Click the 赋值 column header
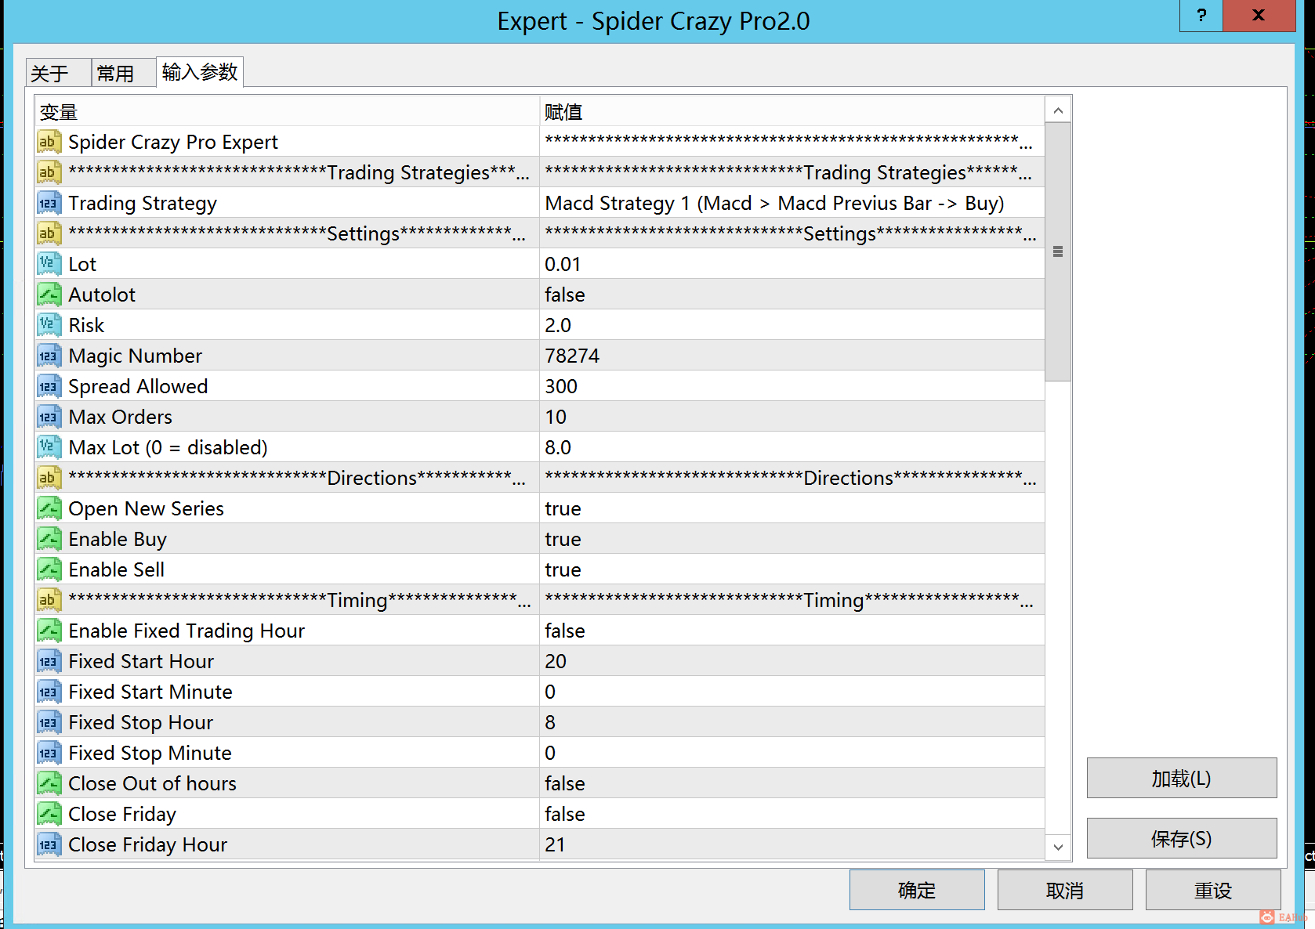 [792, 112]
